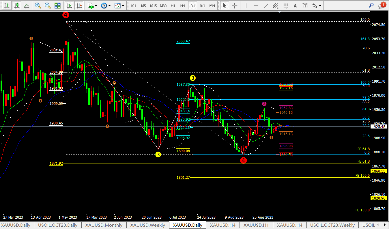389x229 pixels.
Task: Click the 1908.97 price label
Action: (183, 138)
